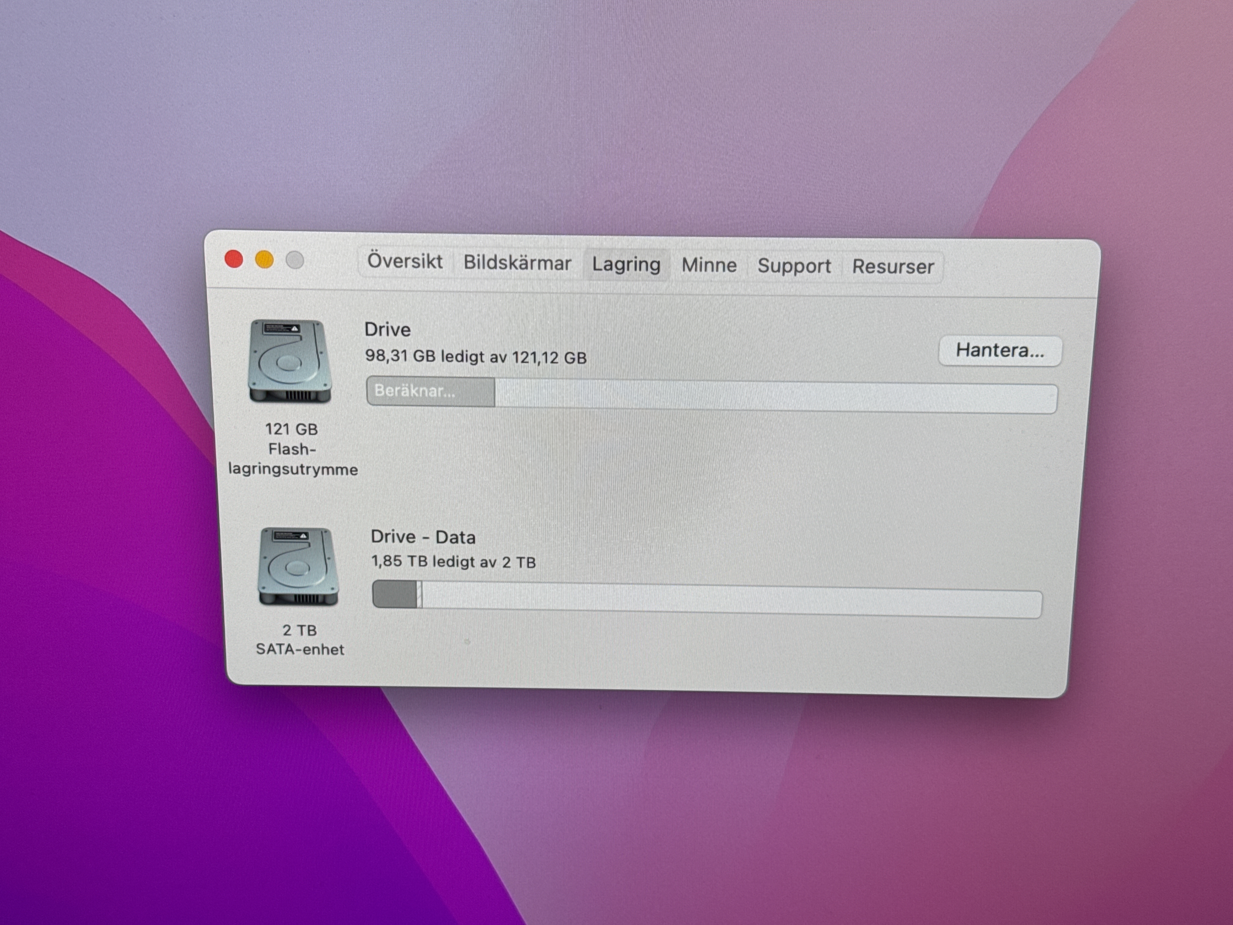Open the Översikt tab
The width and height of the screenshot is (1233, 925).
(405, 262)
